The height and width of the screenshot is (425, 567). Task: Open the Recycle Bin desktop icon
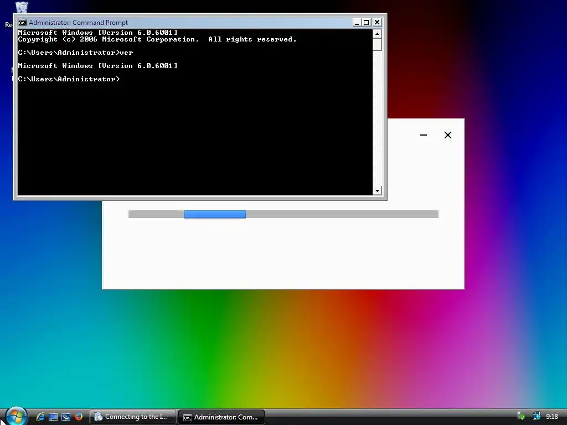tap(22, 7)
